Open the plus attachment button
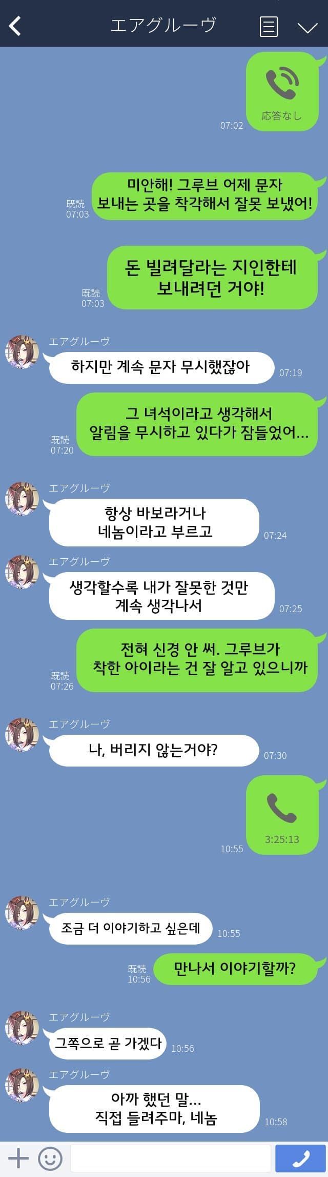The width and height of the screenshot is (328, 1177). coord(18,1159)
